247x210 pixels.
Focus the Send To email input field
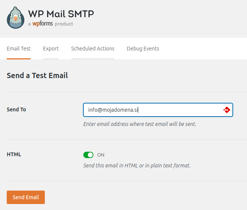pos(158,110)
